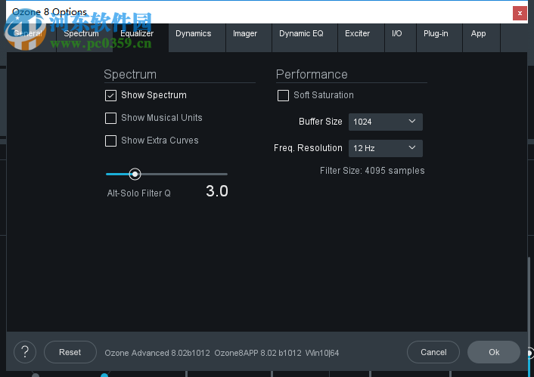The height and width of the screenshot is (377, 534).
Task: Enable Show Musical Units checkbox
Action: (110, 118)
